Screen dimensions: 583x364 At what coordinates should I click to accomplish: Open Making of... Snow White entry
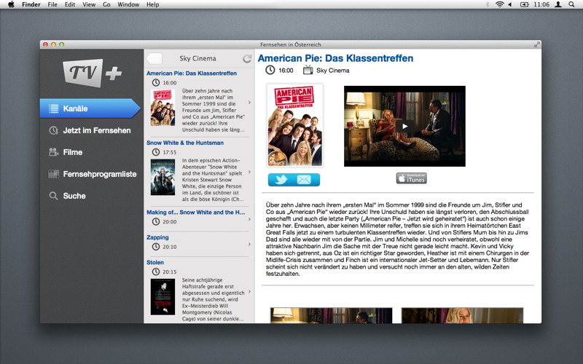coord(195,212)
